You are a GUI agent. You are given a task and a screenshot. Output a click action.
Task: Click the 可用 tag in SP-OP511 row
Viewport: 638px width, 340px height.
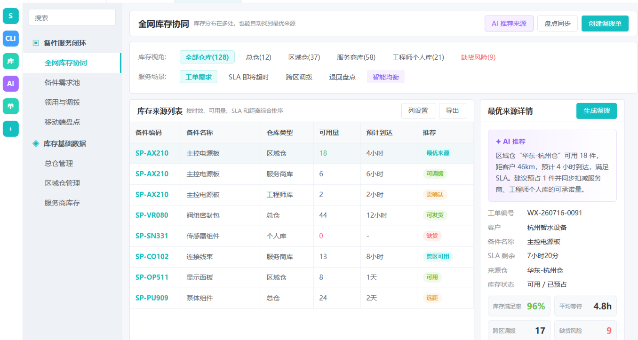pos(432,277)
